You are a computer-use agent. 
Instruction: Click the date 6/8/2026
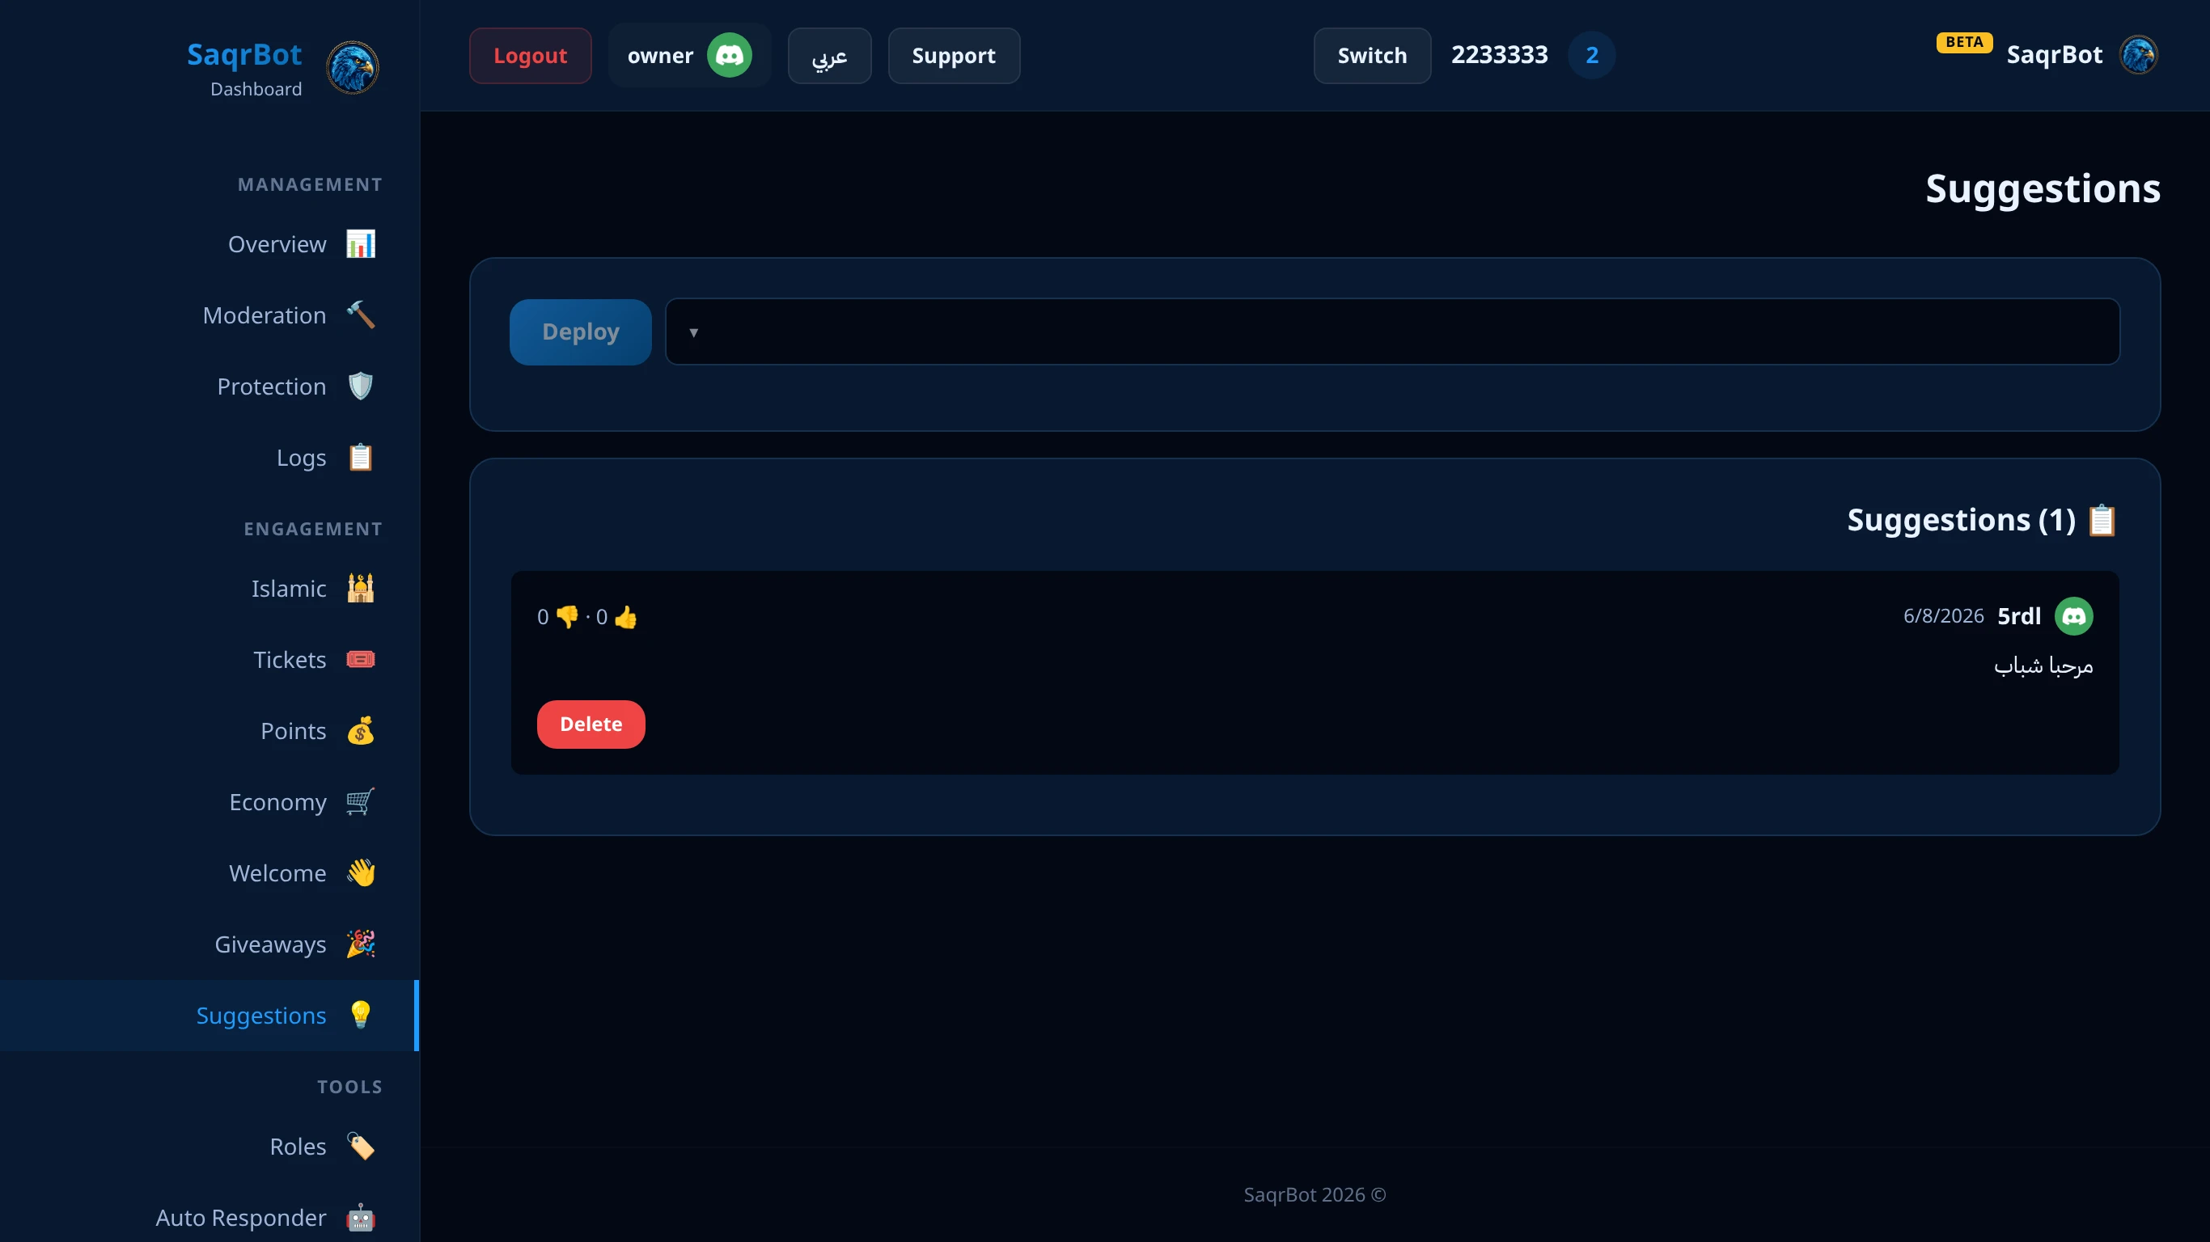[x=1943, y=616]
